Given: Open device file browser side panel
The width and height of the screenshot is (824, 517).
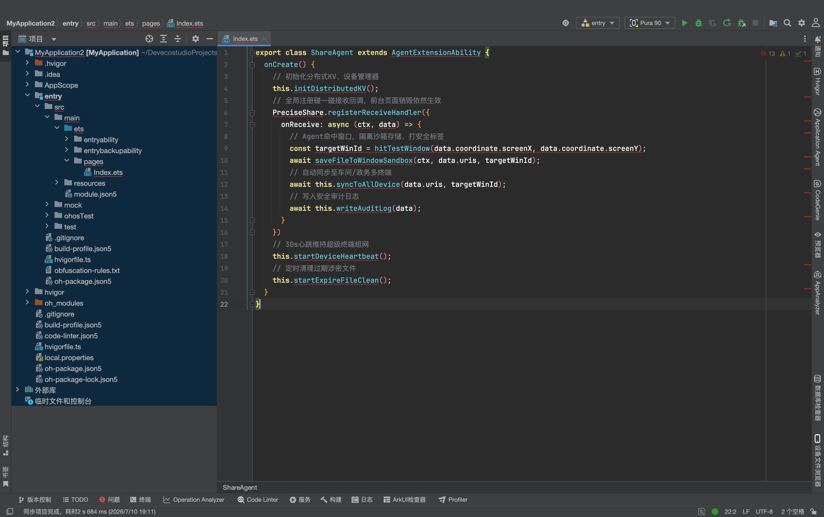Looking at the screenshot, I should [818, 461].
